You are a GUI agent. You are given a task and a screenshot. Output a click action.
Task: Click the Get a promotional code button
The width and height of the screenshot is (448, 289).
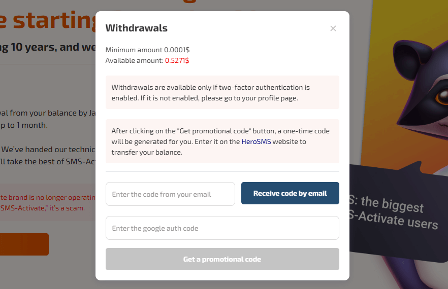[x=222, y=259]
